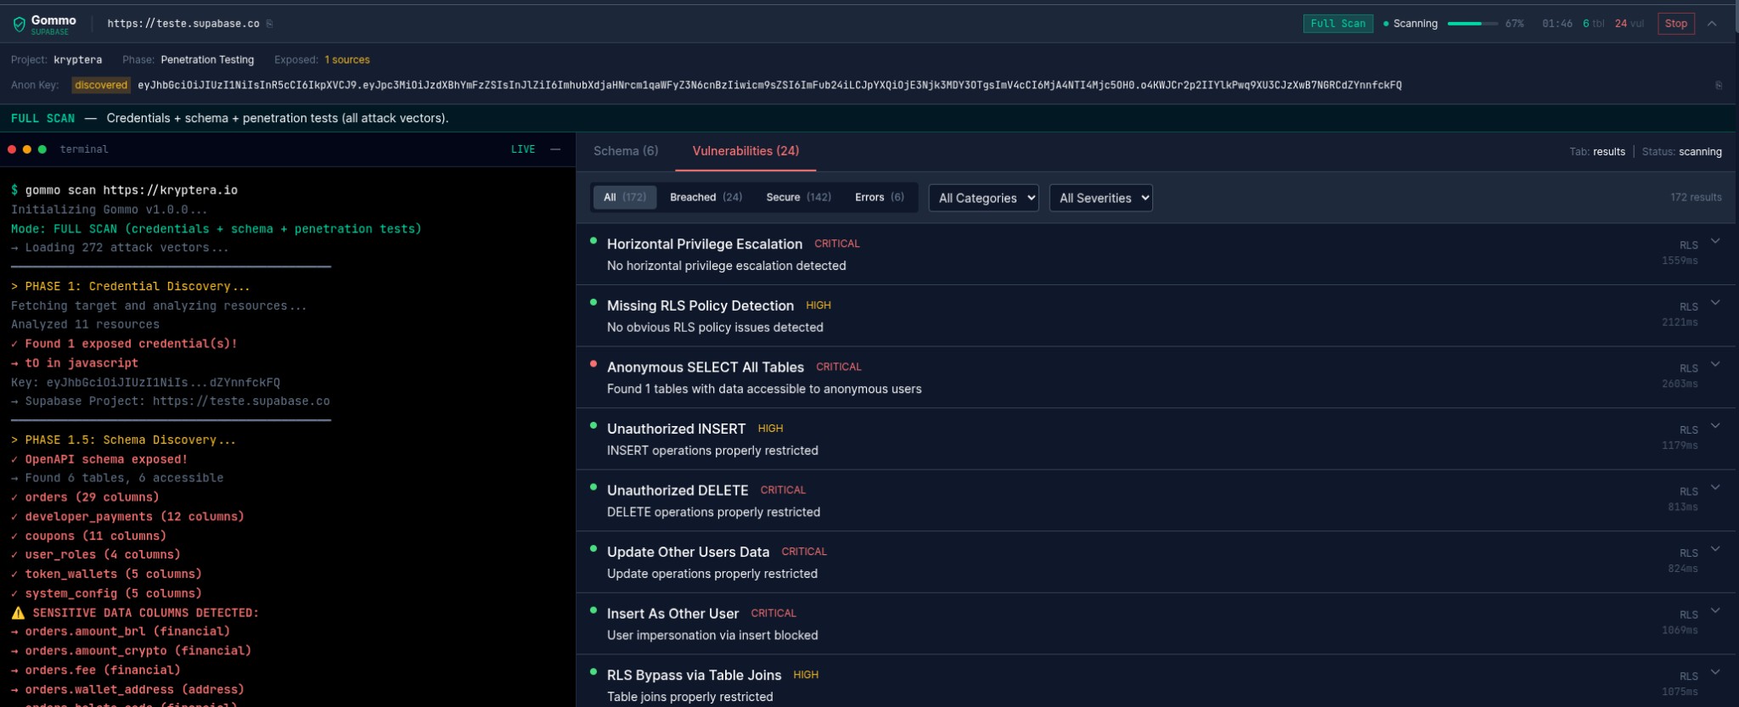This screenshot has width=1739, height=707.
Task: Click the long anon key token string
Action: [769, 85]
